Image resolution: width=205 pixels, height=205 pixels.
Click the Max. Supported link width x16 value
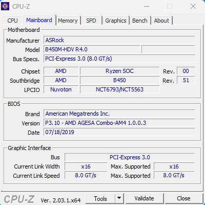174,166
